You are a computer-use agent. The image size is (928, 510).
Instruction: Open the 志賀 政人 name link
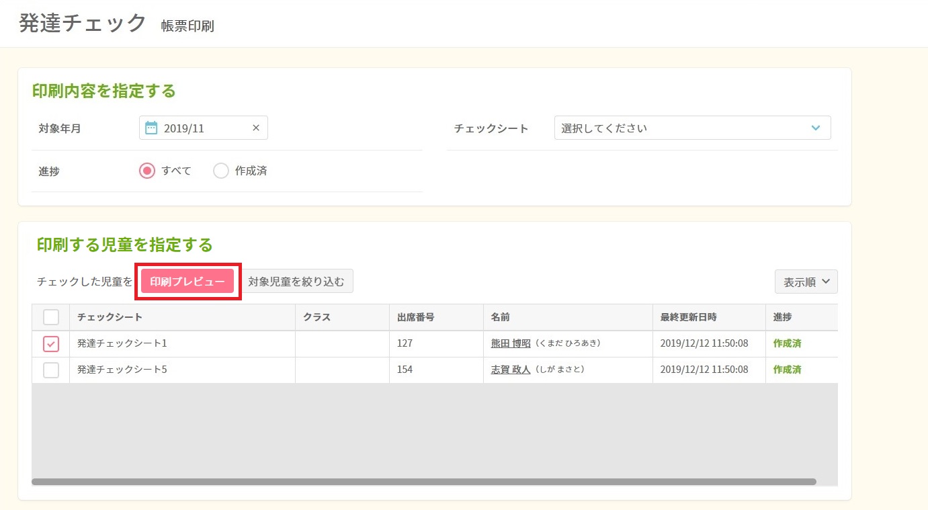point(511,370)
